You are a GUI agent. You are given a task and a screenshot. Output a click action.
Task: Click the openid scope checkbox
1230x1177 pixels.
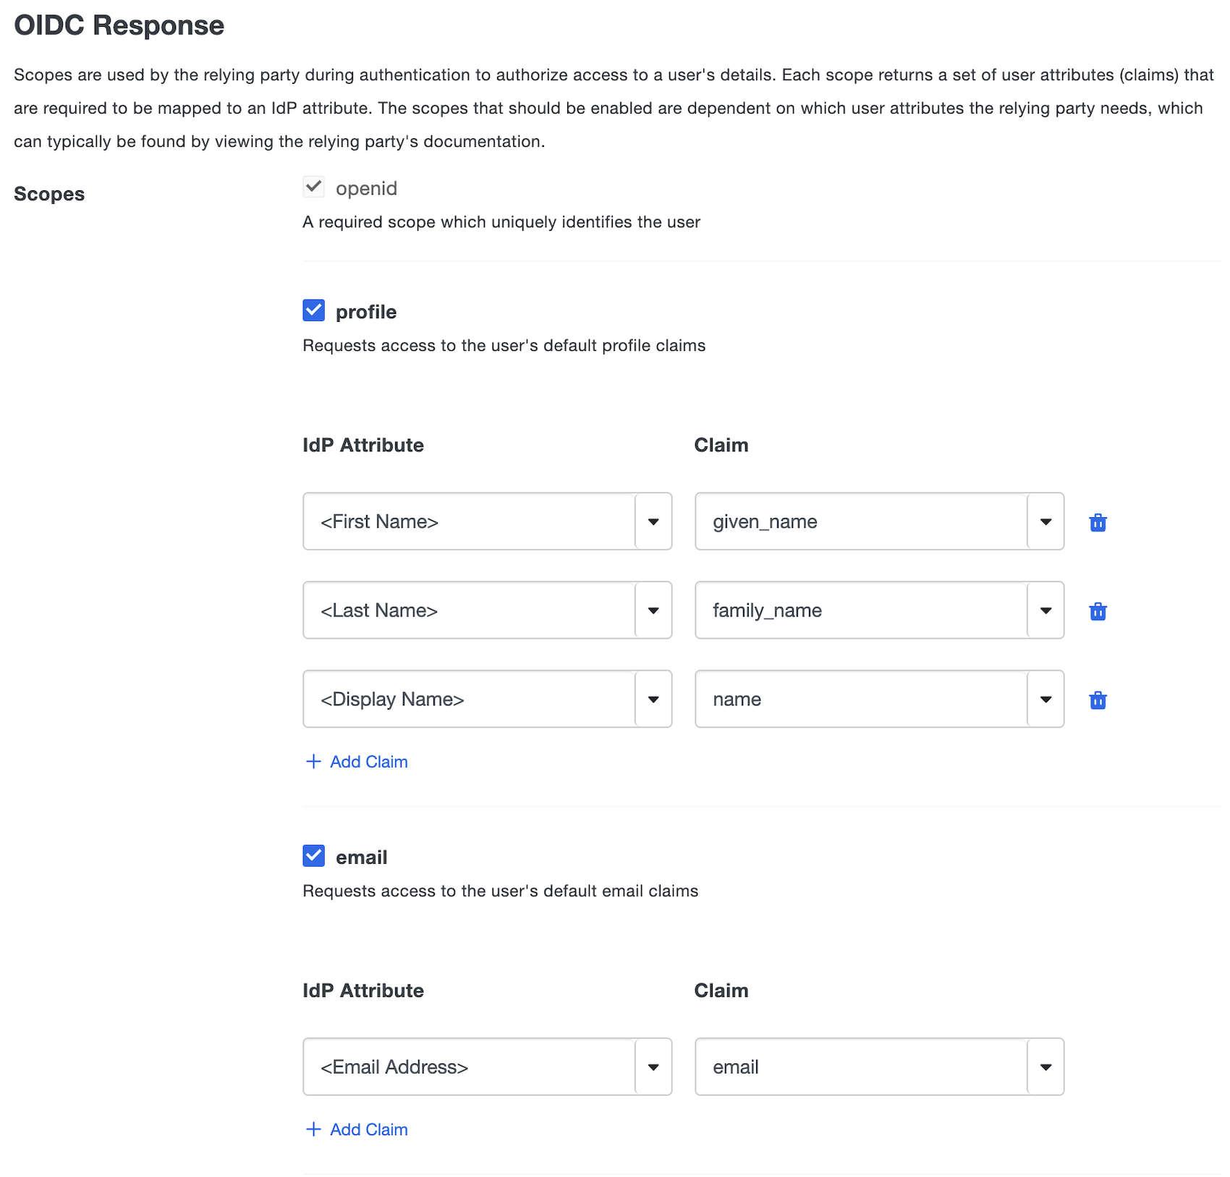coord(313,187)
